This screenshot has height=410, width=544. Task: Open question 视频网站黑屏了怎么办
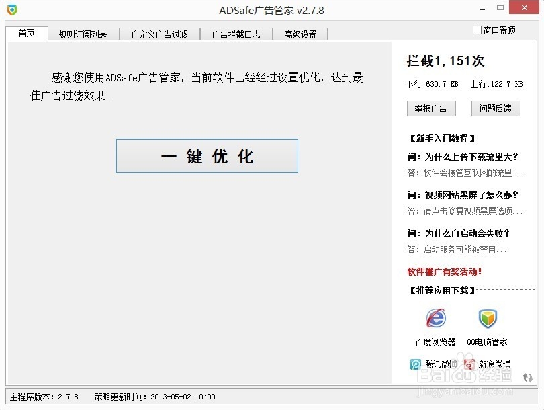coord(463,195)
